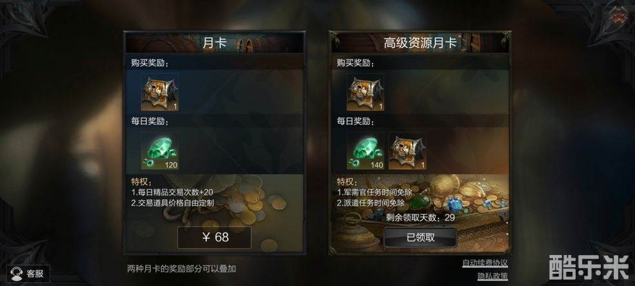Open the 自动续费协议 link

485,263
